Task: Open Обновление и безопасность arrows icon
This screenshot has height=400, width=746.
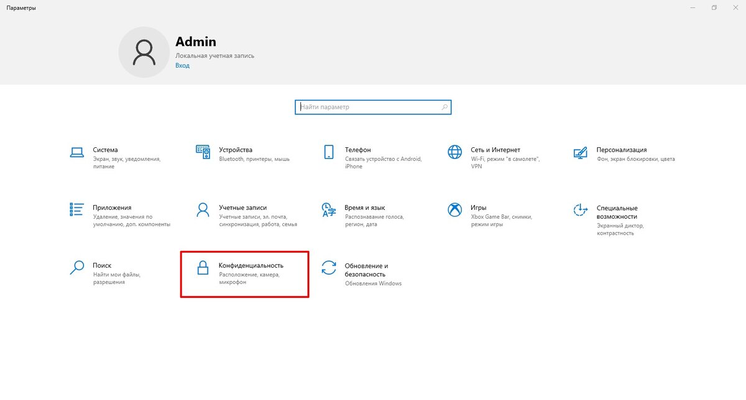Action: click(329, 268)
